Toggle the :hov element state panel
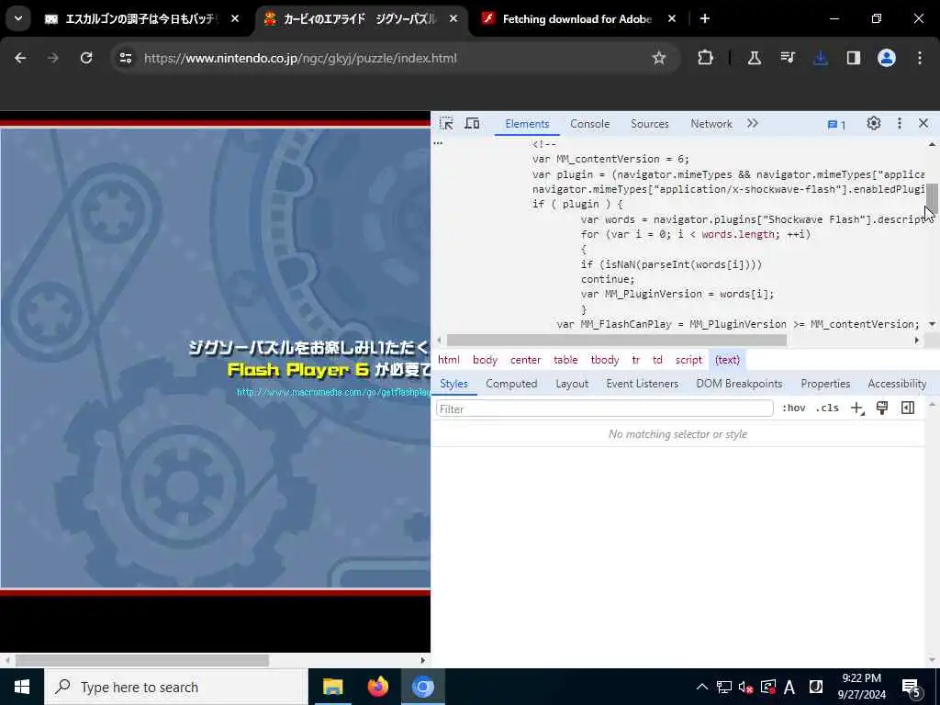Screen dimensions: 940x705 (793, 408)
